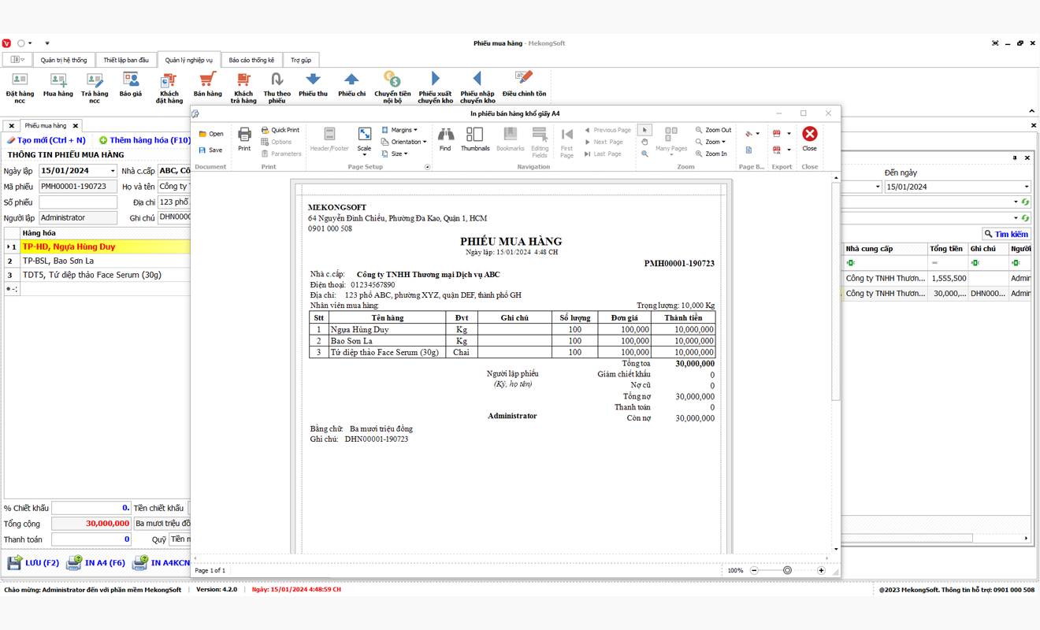Open the Orientation dropdown
Viewport: 1040px width, 630px height.
click(403, 142)
